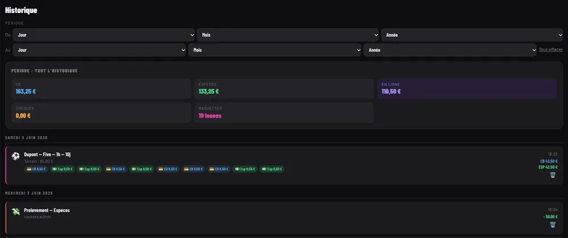568x238 pixels.
Task: Click the first CB 8,50 € payment chip
Action: click(x=36, y=169)
